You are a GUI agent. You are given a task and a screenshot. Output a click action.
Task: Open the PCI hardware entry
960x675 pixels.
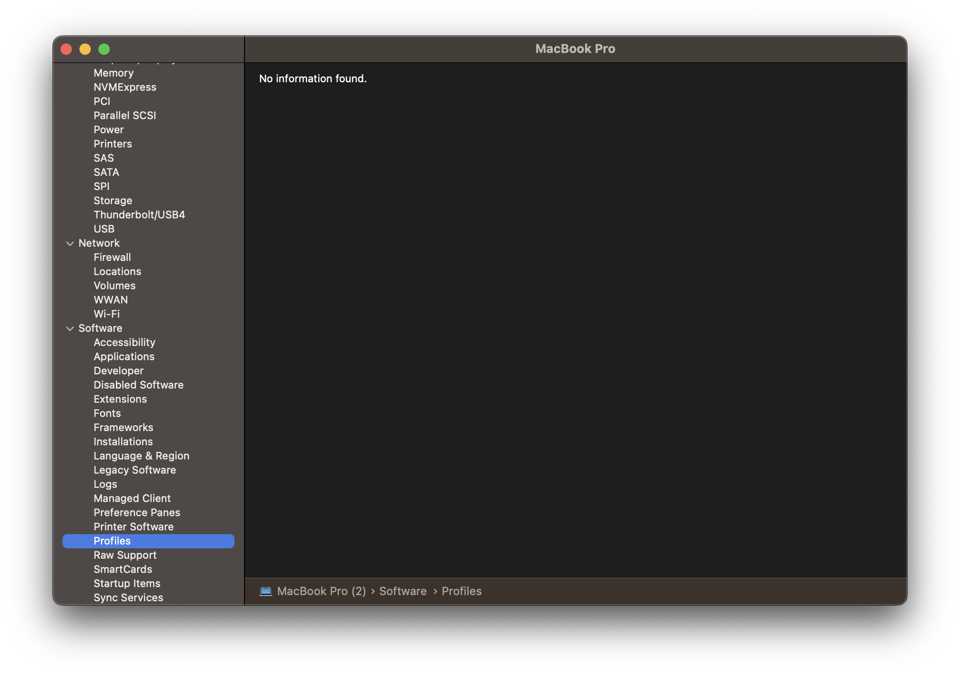click(x=102, y=101)
